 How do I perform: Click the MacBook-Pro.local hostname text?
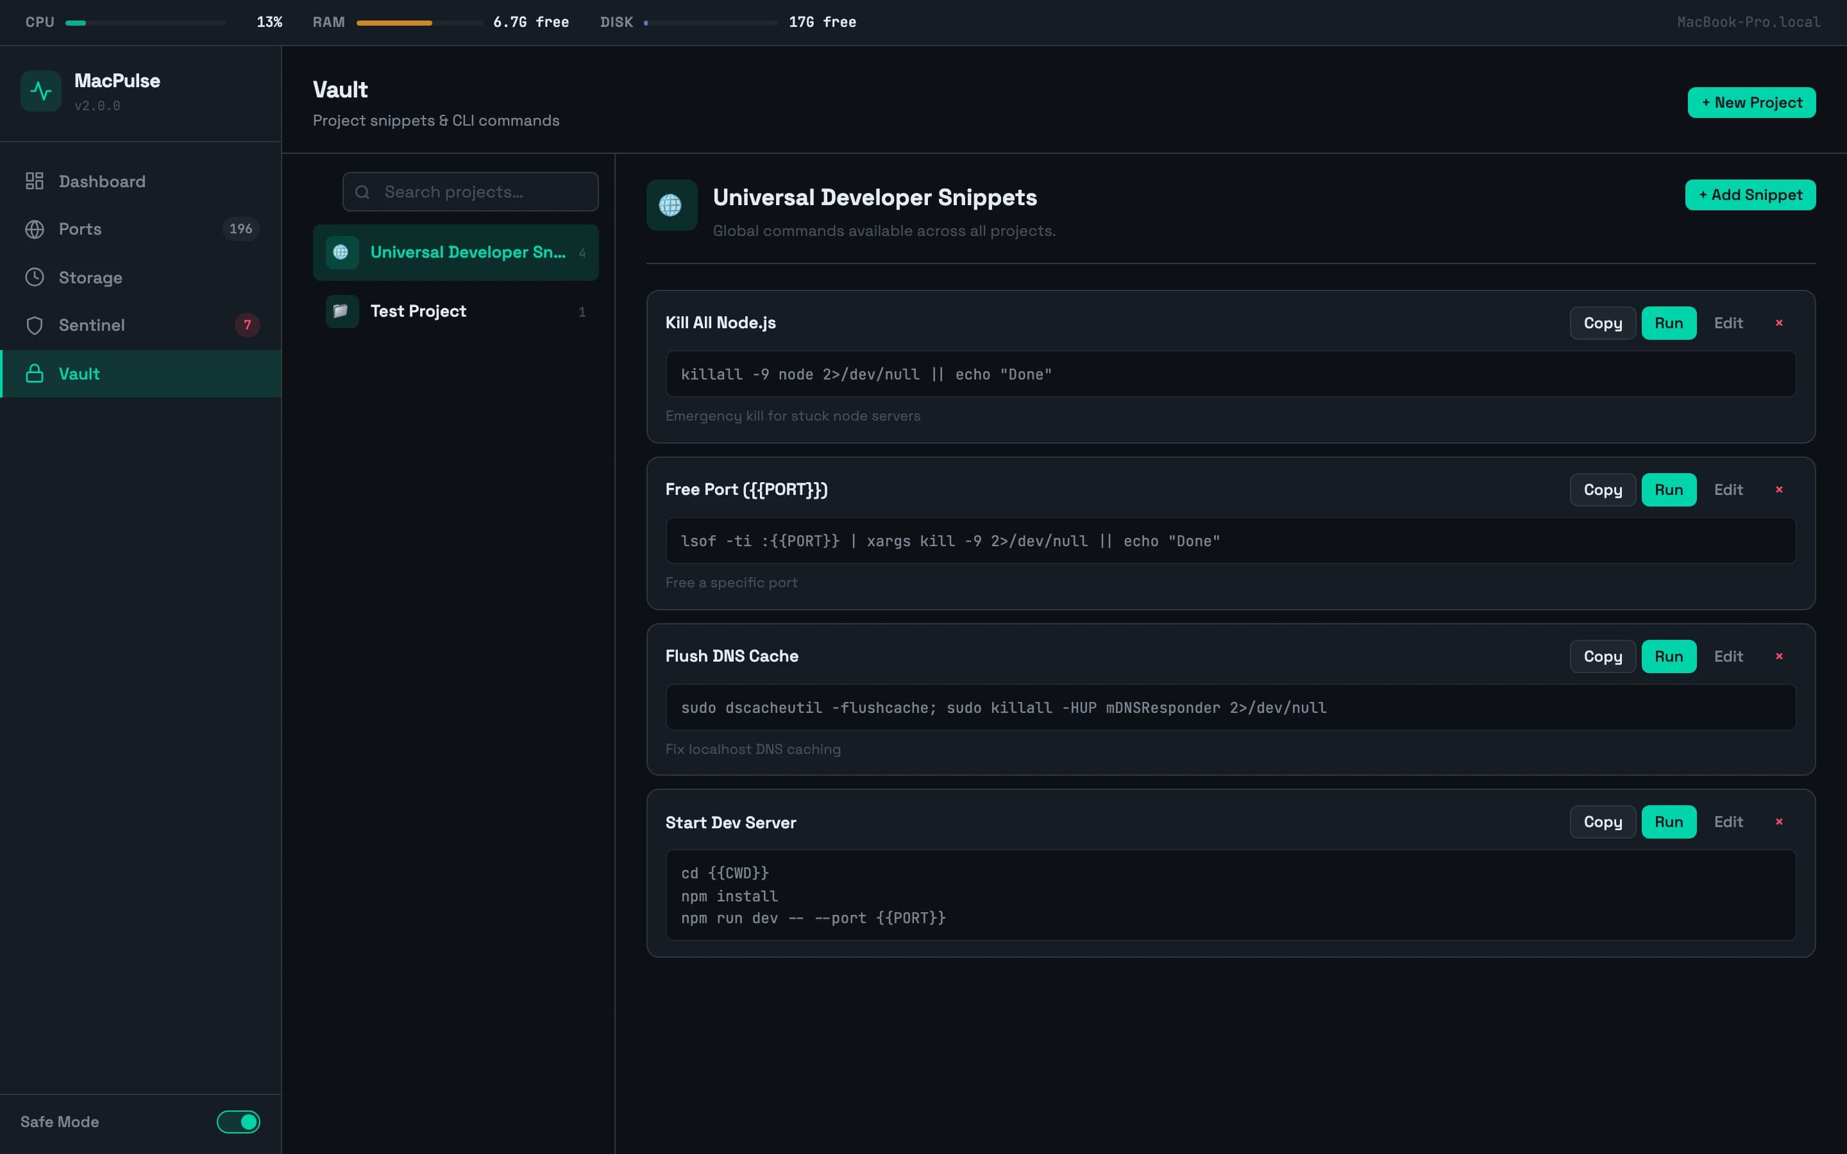pos(1748,22)
